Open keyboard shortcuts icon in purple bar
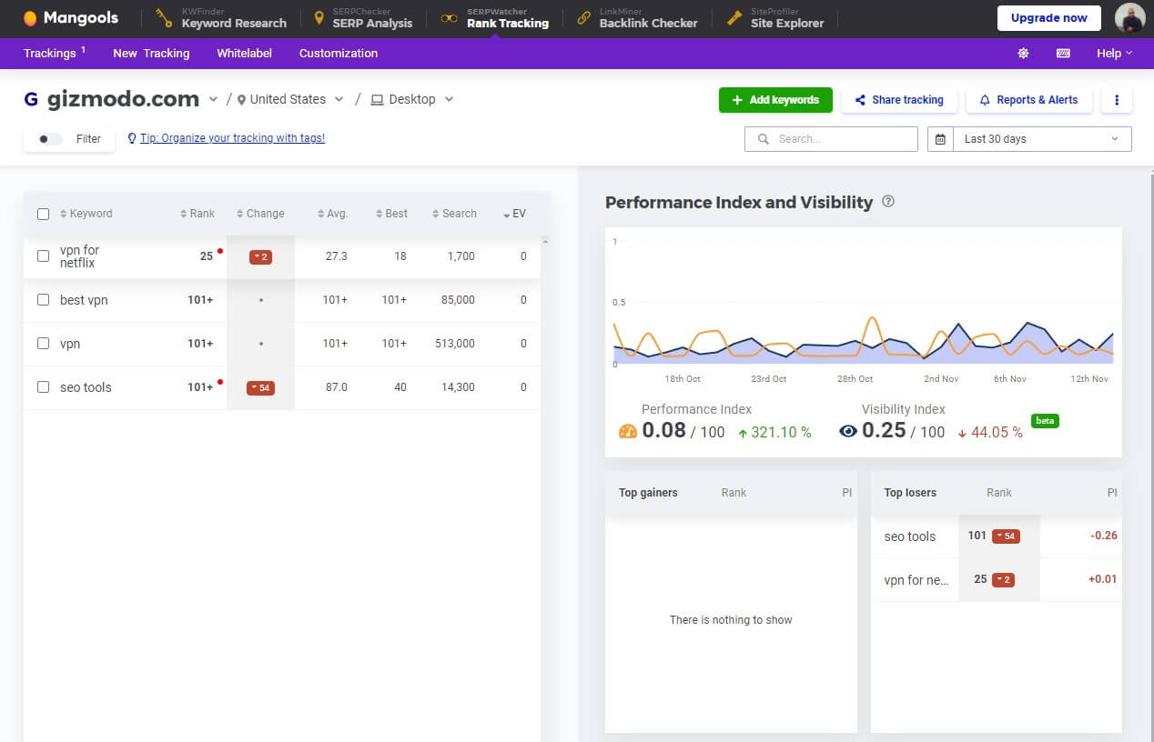 1063,54
